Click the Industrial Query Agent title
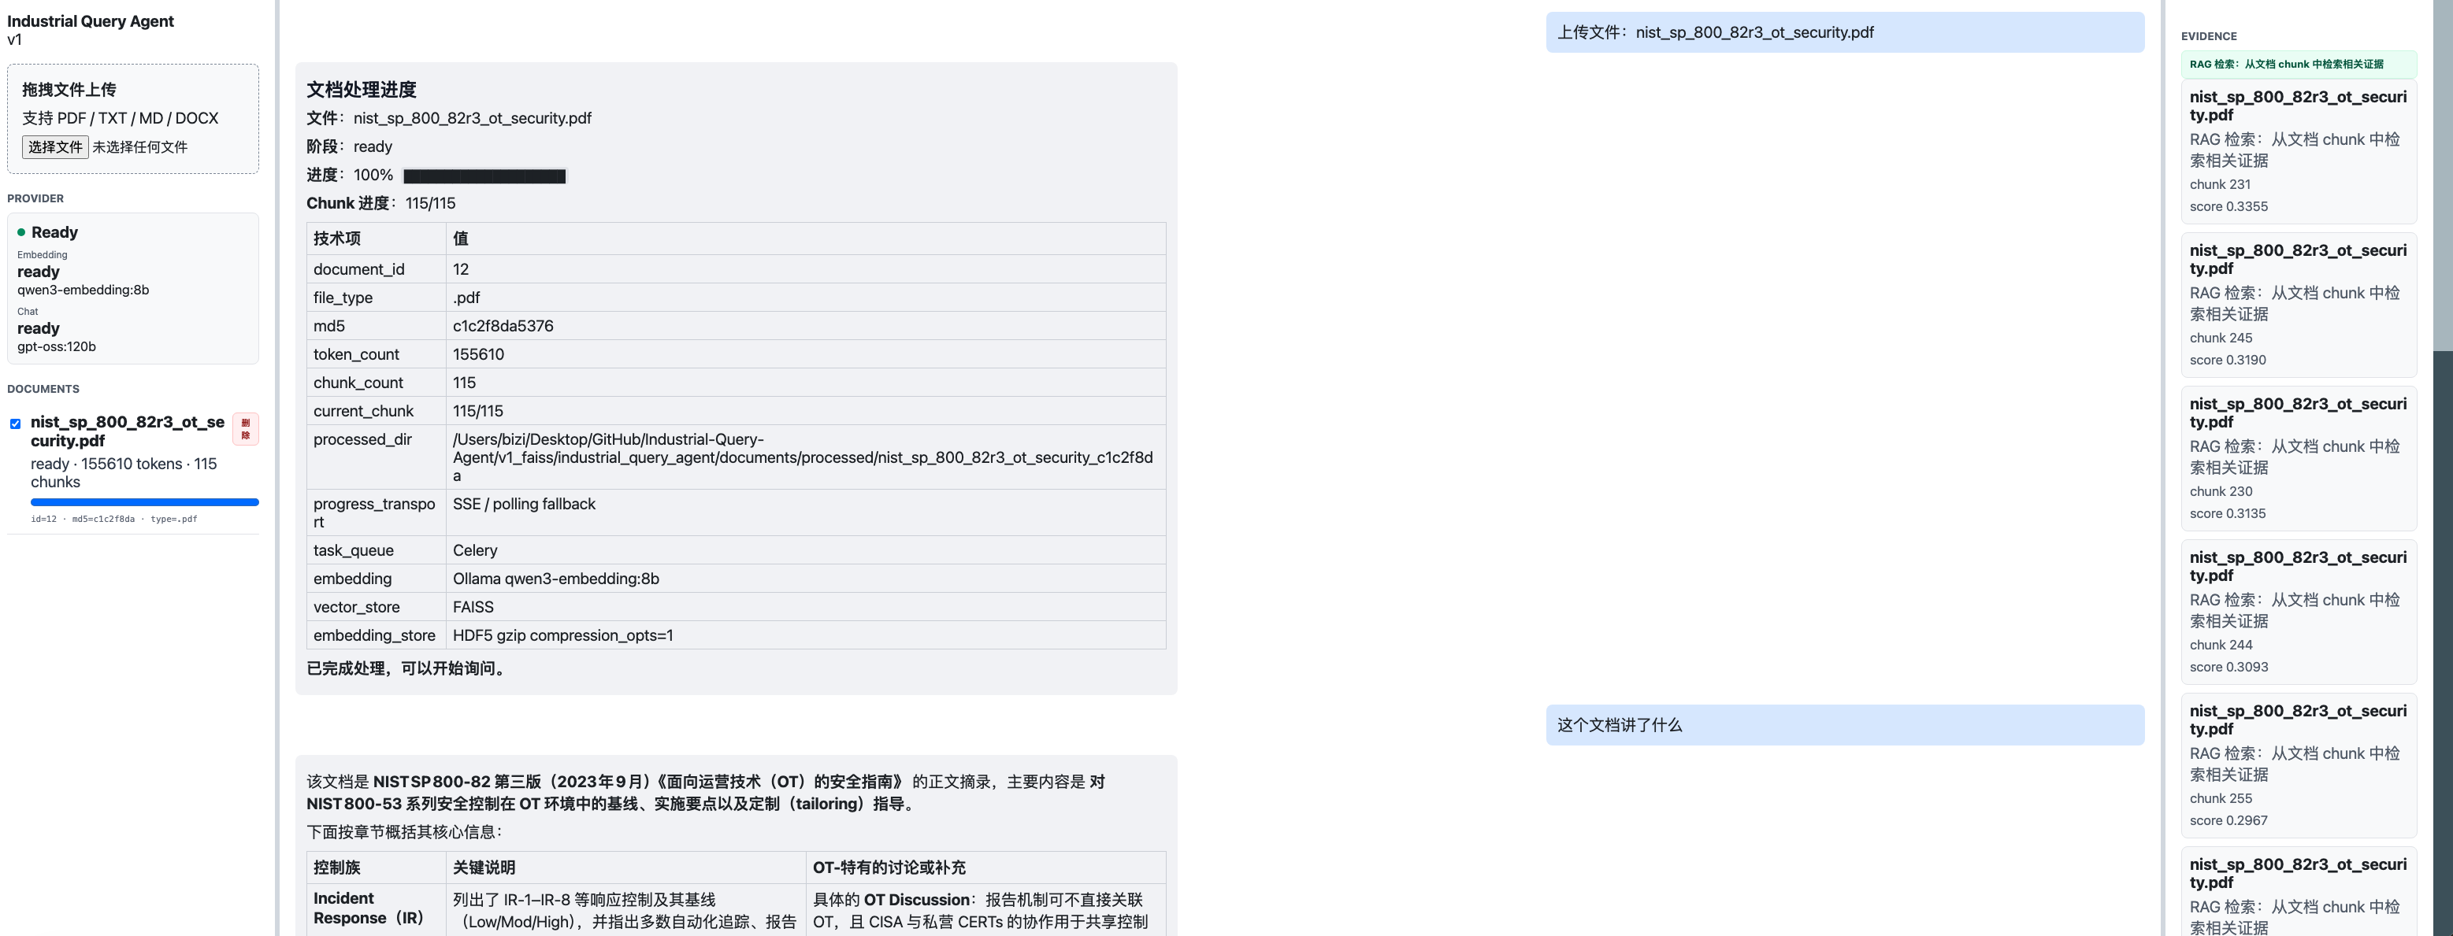The height and width of the screenshot is (936, 2453). pyautogui.click(x=91, y=21)
